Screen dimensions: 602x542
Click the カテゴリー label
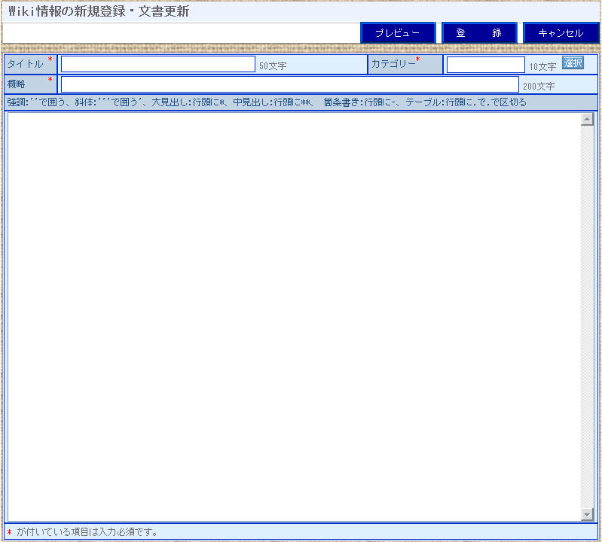tap(393, 64)
